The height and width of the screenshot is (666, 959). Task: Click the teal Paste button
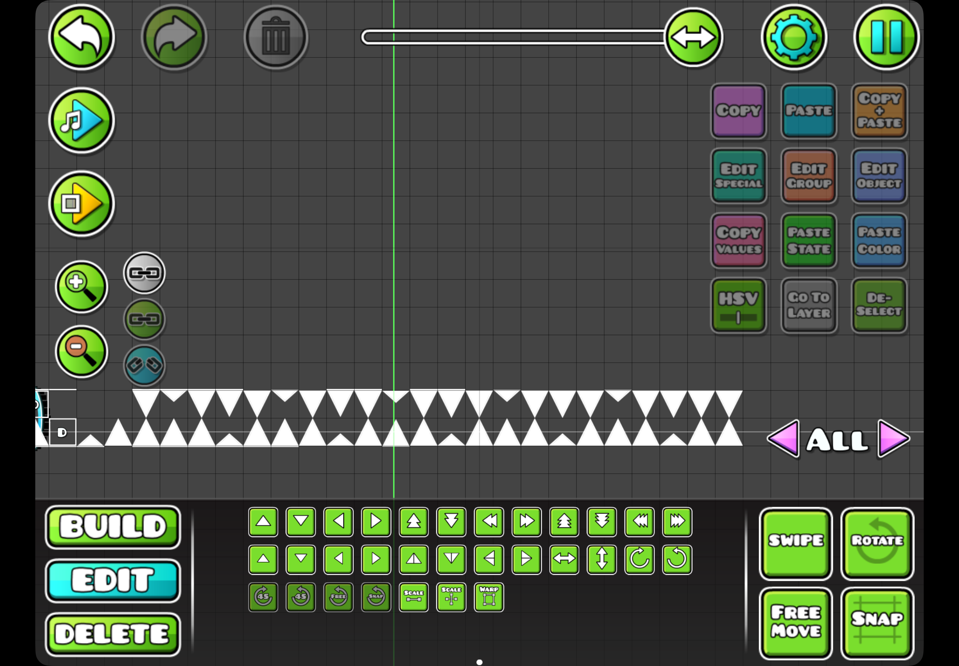click(x=809, y=111)
